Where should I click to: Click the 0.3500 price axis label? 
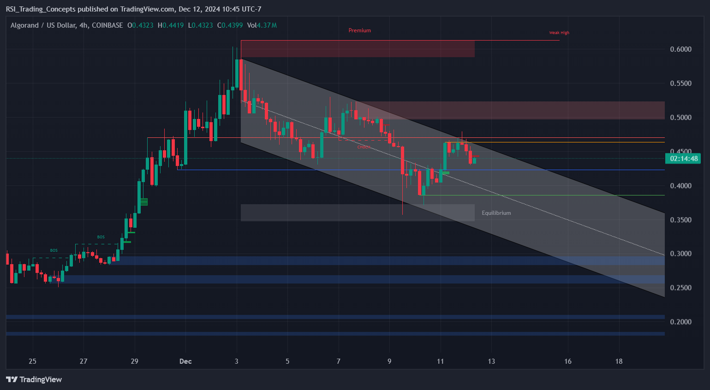(x=681, y=220)
